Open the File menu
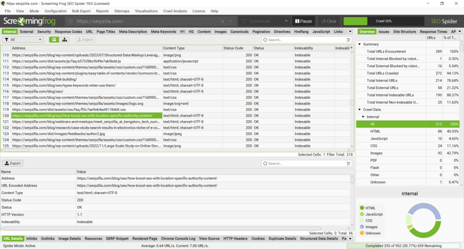 click(8, 11)
